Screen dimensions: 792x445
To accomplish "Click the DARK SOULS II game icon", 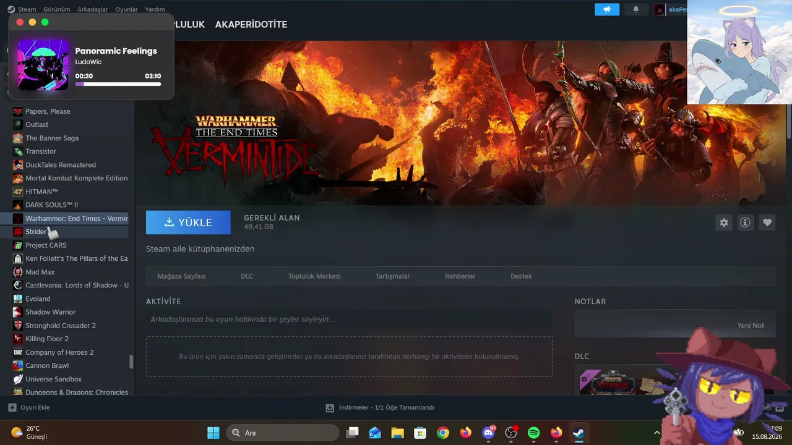I will tap(18, 205).
